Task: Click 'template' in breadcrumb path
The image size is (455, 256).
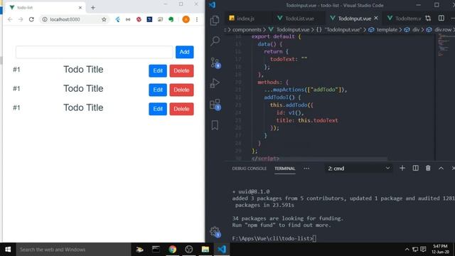Action: click(x=387, y=30)
